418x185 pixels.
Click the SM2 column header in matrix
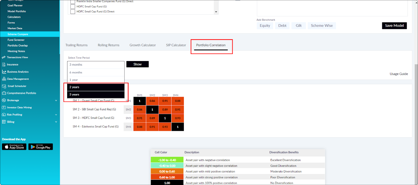click(152, 95)
